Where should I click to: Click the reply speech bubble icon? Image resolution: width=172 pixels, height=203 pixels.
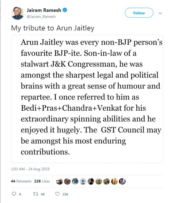tap(14, 194)
